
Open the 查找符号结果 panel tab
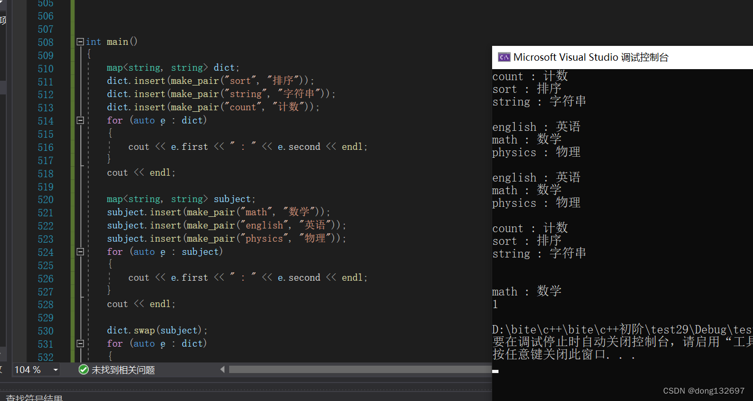(x=34, y=397)
